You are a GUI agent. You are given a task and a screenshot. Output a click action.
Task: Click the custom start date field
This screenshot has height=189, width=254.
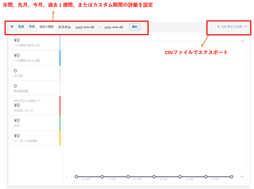[x=85, y=27]
